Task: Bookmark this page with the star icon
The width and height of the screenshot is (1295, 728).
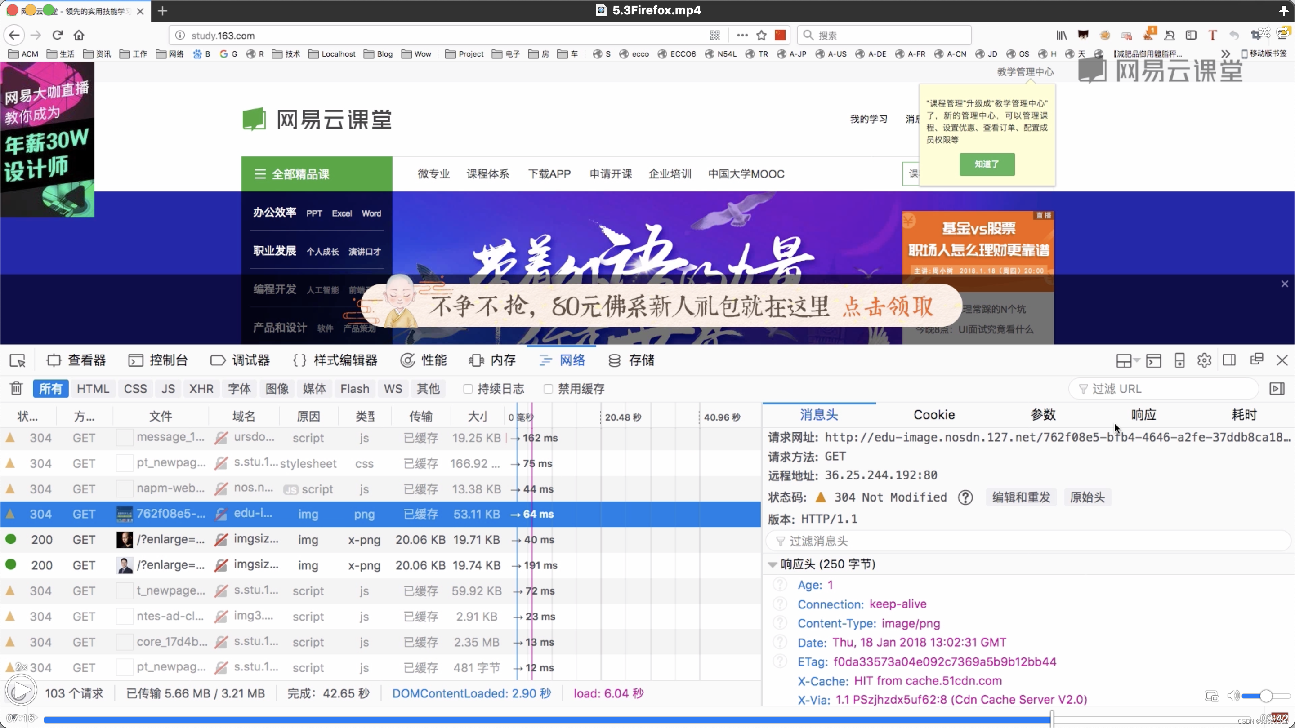Action: (x=761, y=35)
